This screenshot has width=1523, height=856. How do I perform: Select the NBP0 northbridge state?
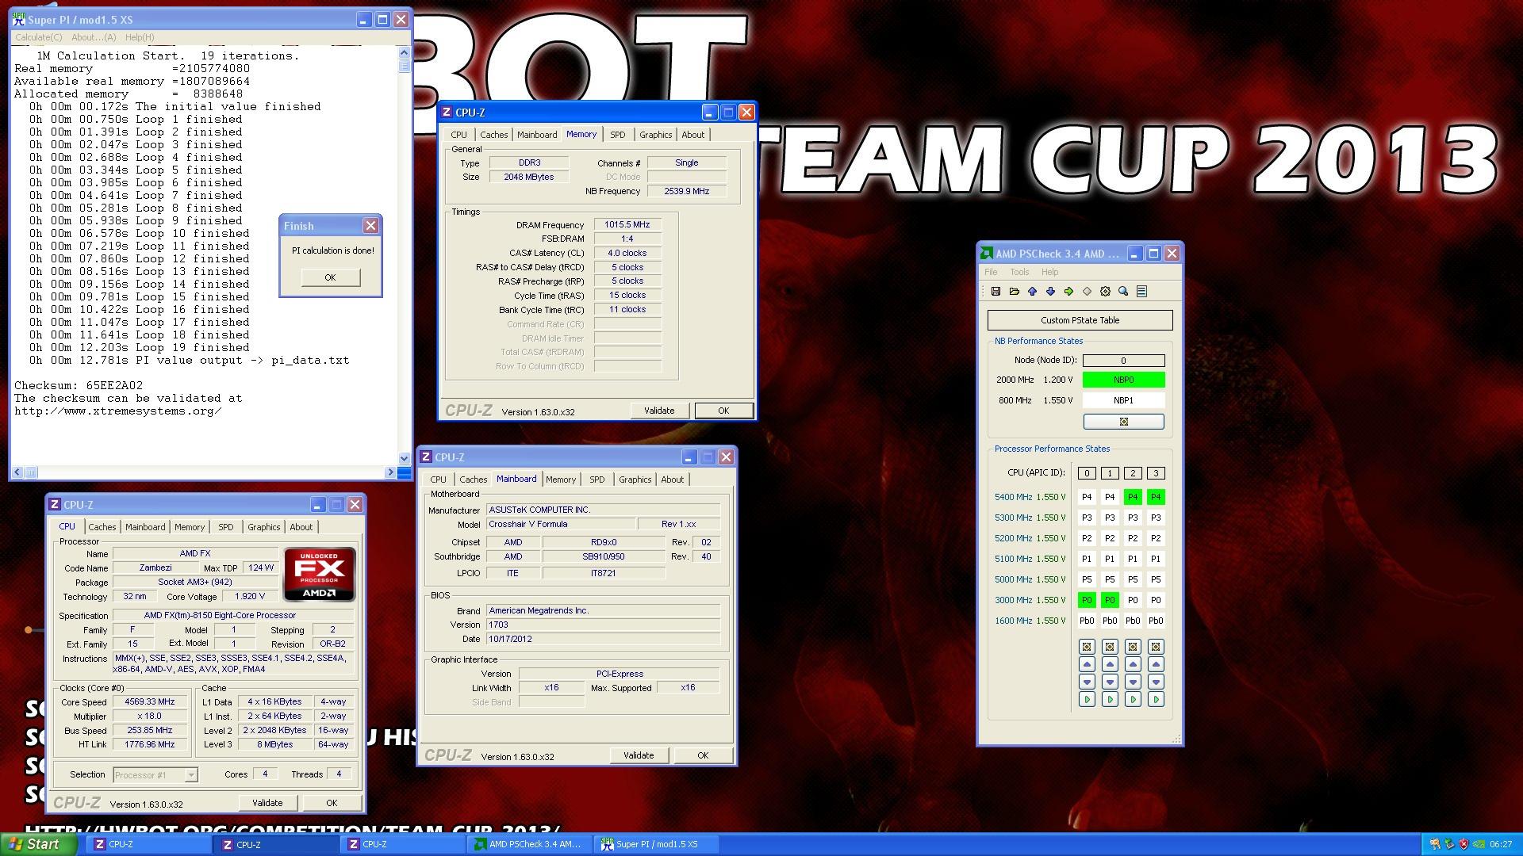point(1123,380)
